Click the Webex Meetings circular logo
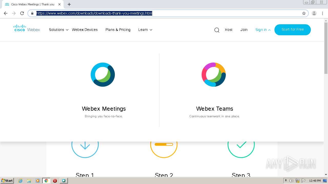Screen dimensions: 328x184 [x=103, y=75]
